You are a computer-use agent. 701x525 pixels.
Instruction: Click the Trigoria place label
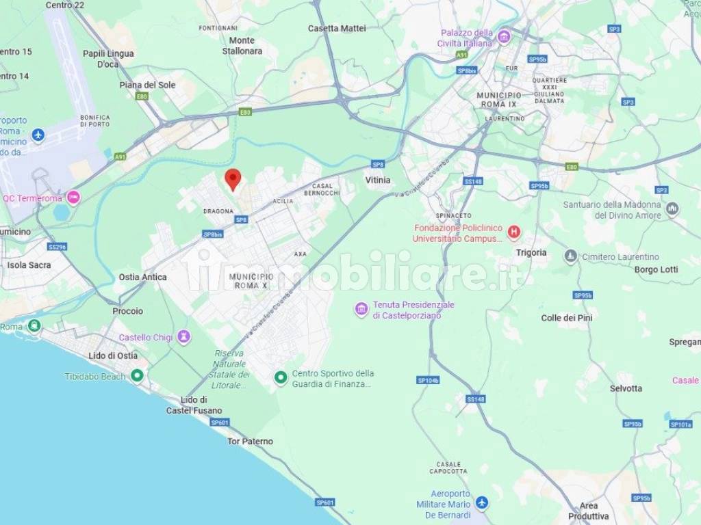tap(531, 253)
